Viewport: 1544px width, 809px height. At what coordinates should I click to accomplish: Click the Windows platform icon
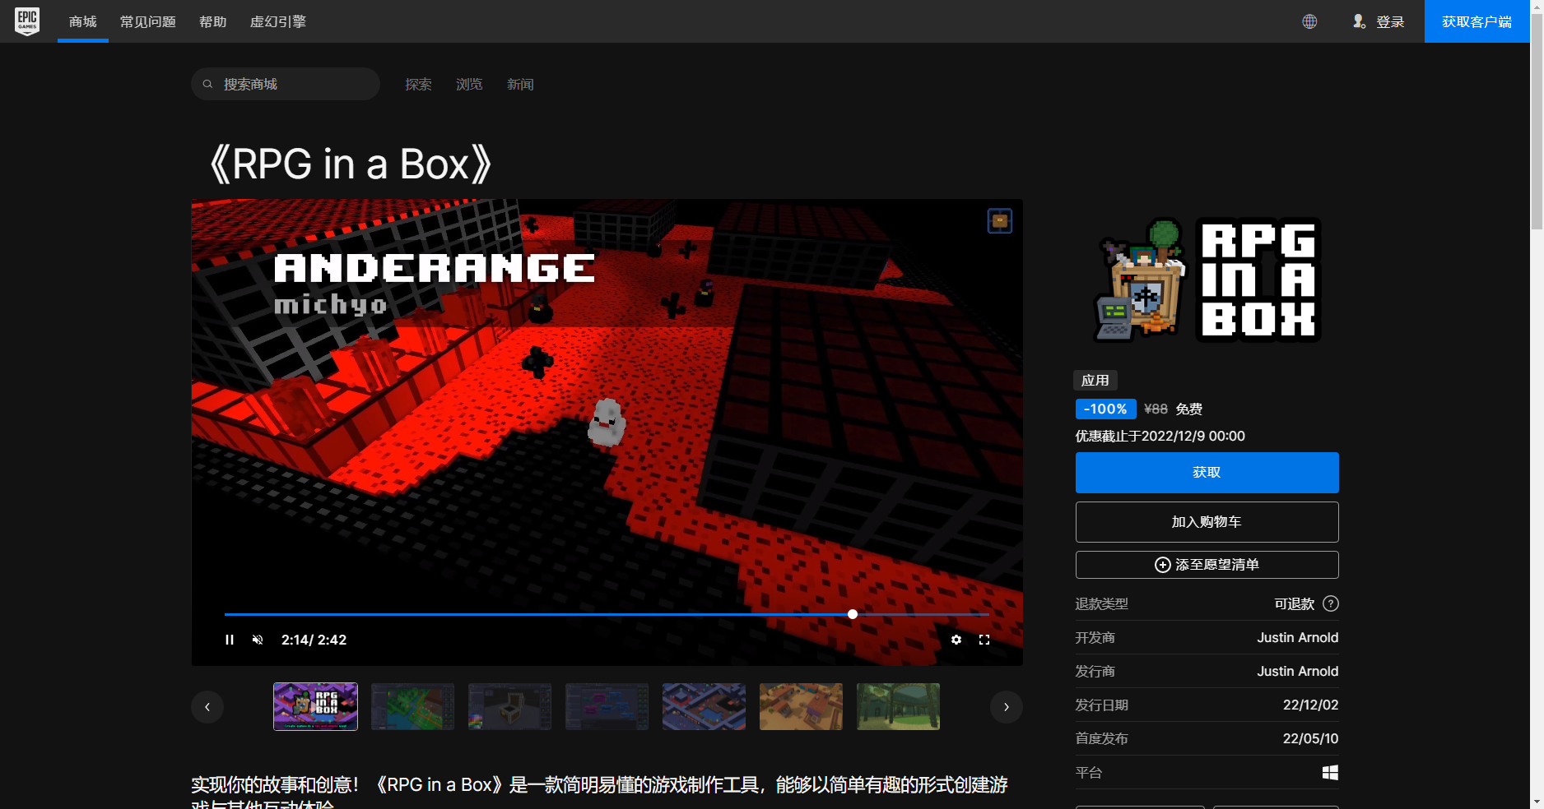[x=1331, y=773]
